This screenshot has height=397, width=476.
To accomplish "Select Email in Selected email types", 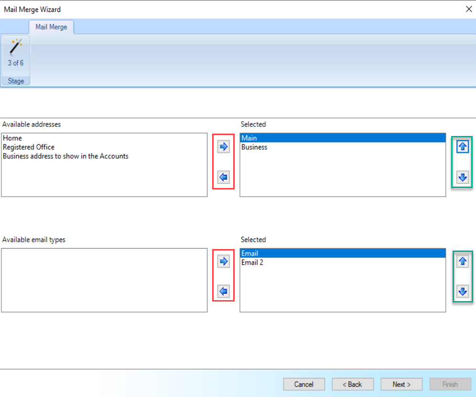I will coord(343,253).
